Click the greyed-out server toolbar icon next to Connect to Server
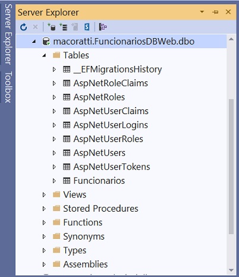The image size is (239, 277). coord(75,27)
